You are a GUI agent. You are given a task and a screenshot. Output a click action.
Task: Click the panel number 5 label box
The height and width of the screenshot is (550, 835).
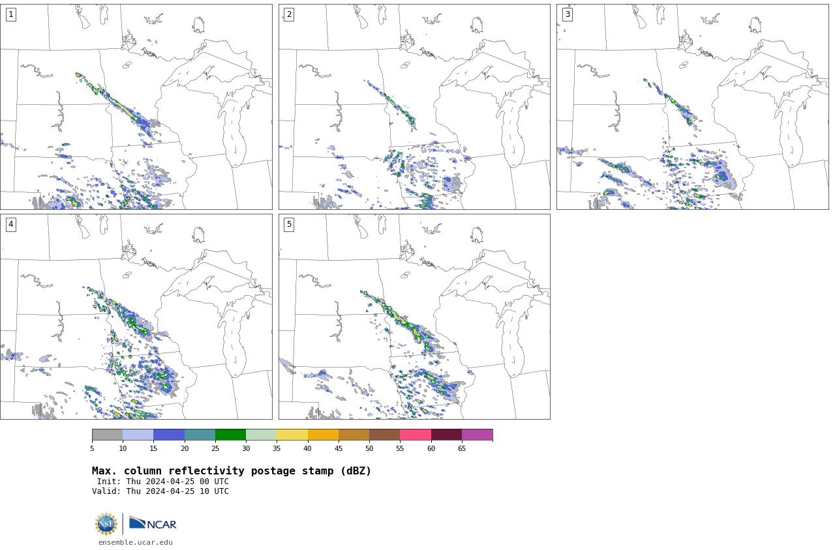pos(289,224)
